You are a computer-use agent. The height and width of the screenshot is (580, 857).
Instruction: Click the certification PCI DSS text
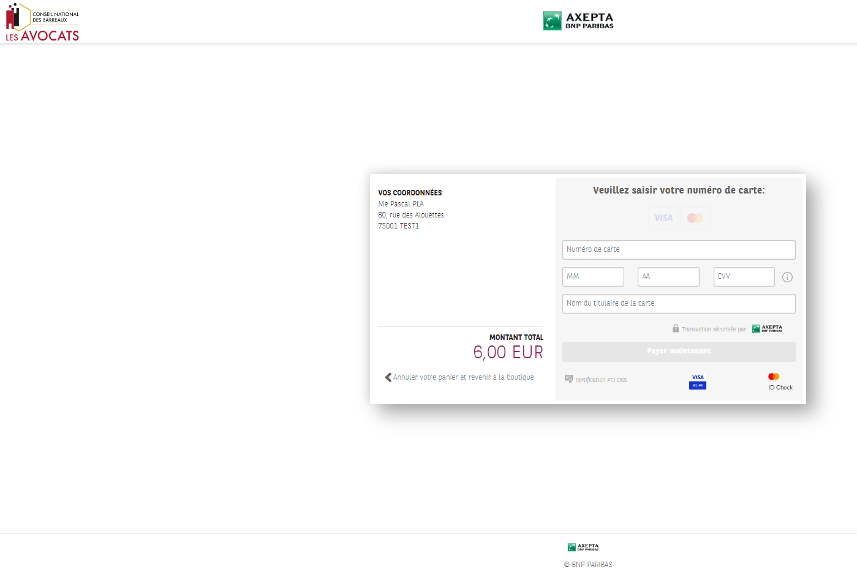601,380
